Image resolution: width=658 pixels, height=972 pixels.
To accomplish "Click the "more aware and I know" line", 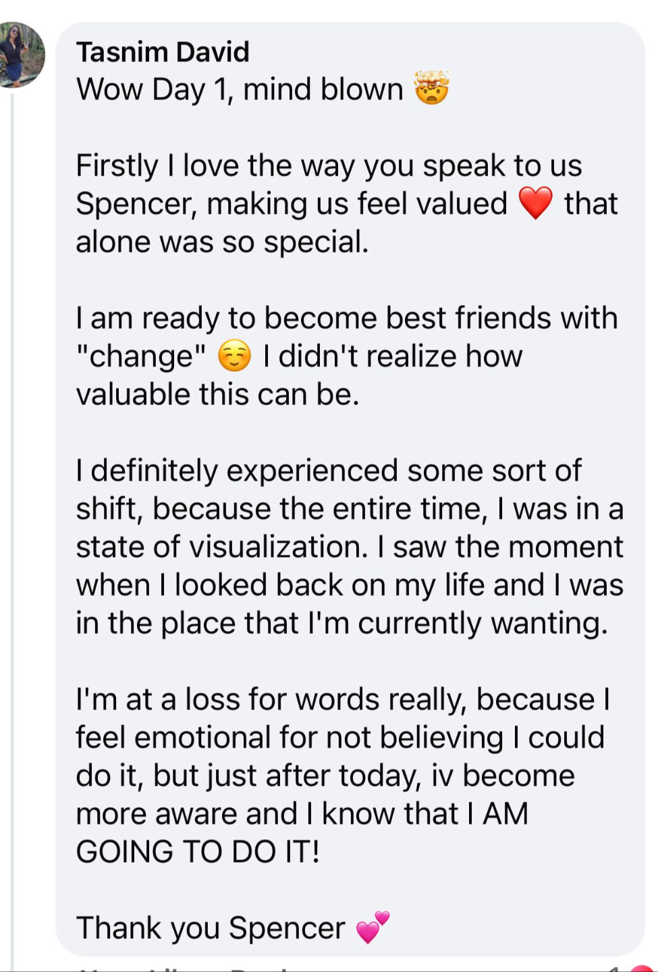I will (302, 814).
